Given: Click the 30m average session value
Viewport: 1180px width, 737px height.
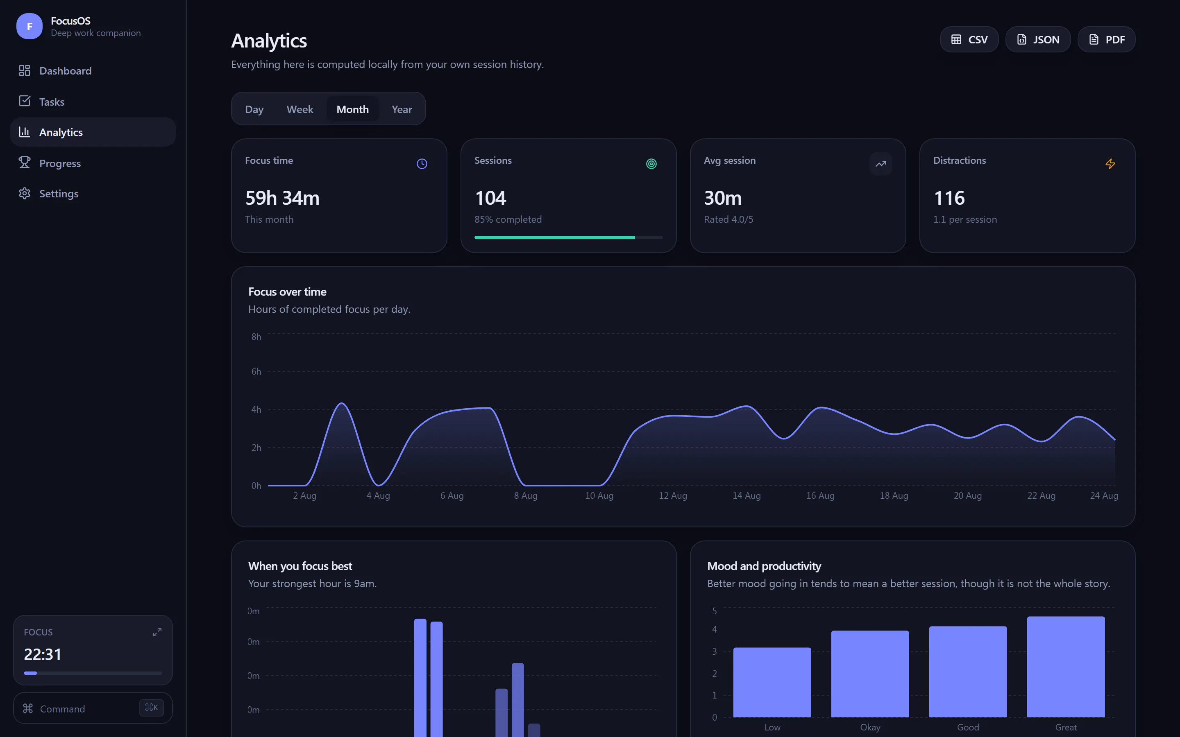Looking at the screenshot, I should 723,198.
